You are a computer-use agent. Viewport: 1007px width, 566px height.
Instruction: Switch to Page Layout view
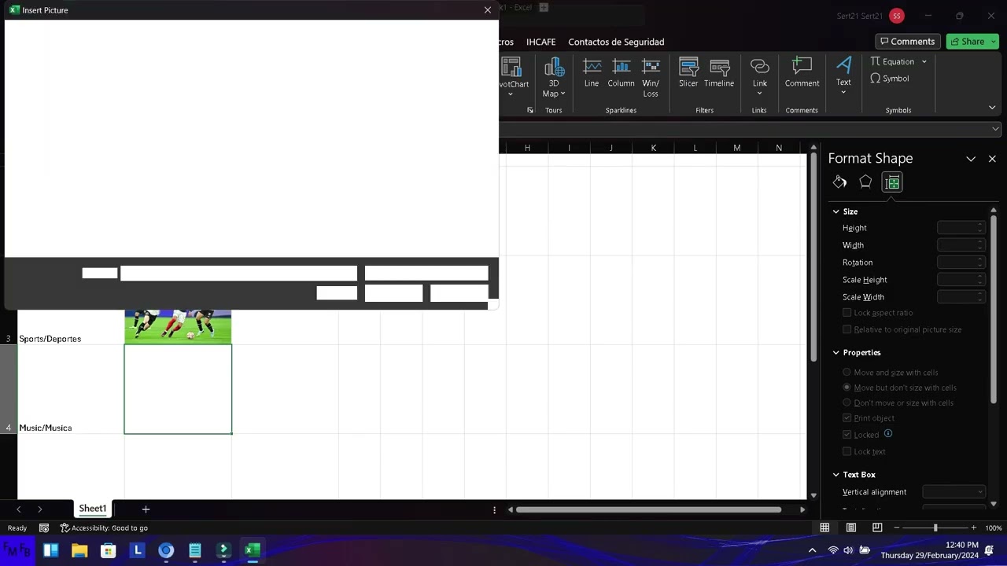click(850, 527)
